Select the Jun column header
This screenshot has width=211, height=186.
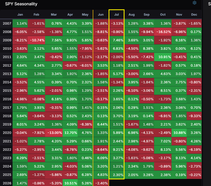101,15
